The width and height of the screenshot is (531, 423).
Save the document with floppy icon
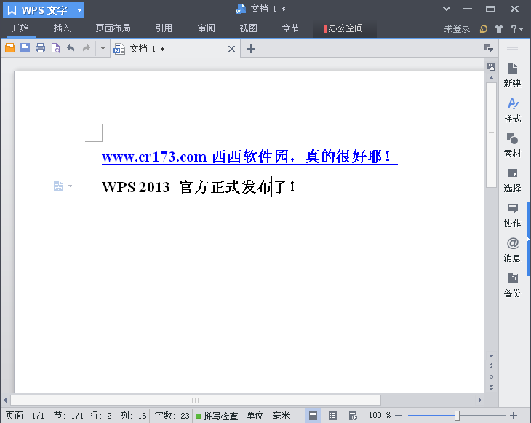[25, 48]
